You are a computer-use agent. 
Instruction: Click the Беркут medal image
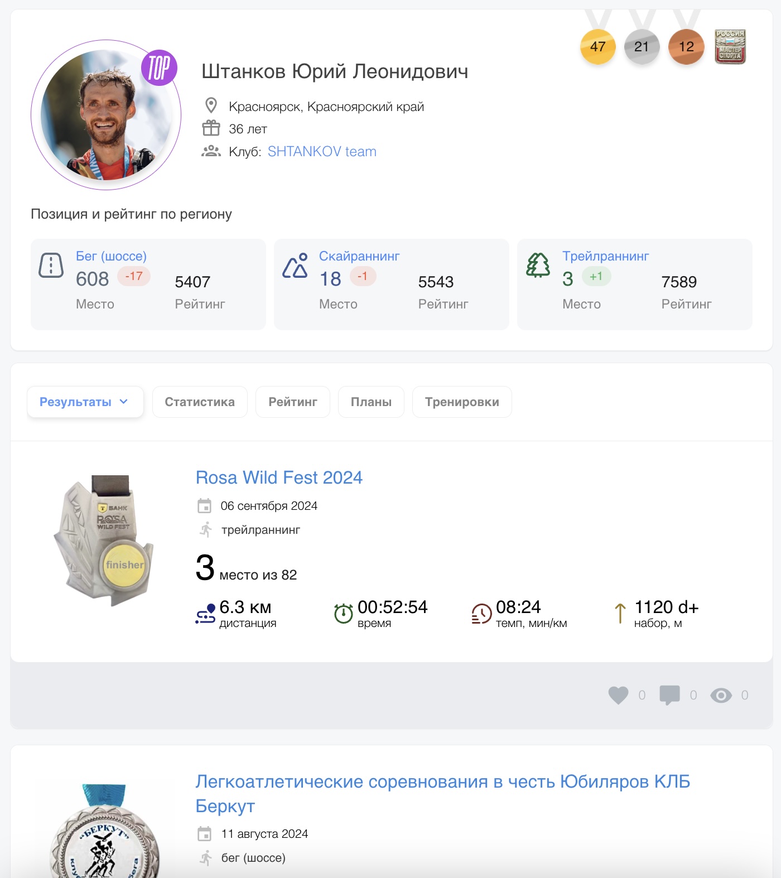coord(104,831)
